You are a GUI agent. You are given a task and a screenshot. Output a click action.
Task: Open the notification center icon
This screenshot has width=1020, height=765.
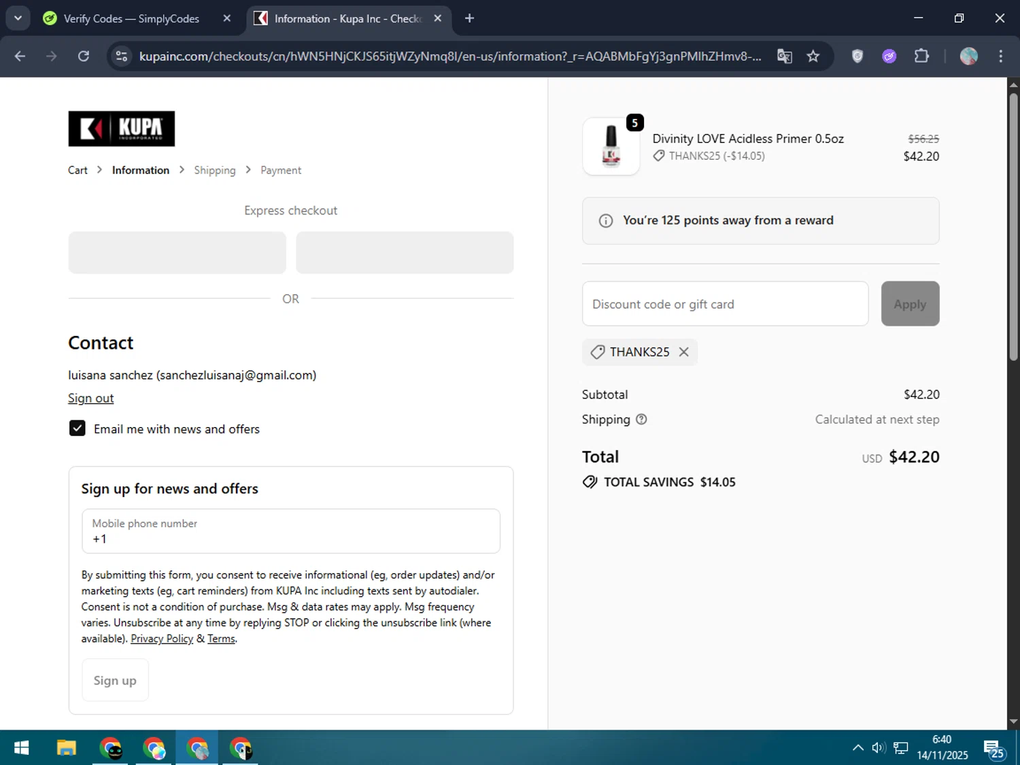tap(993, 749)
